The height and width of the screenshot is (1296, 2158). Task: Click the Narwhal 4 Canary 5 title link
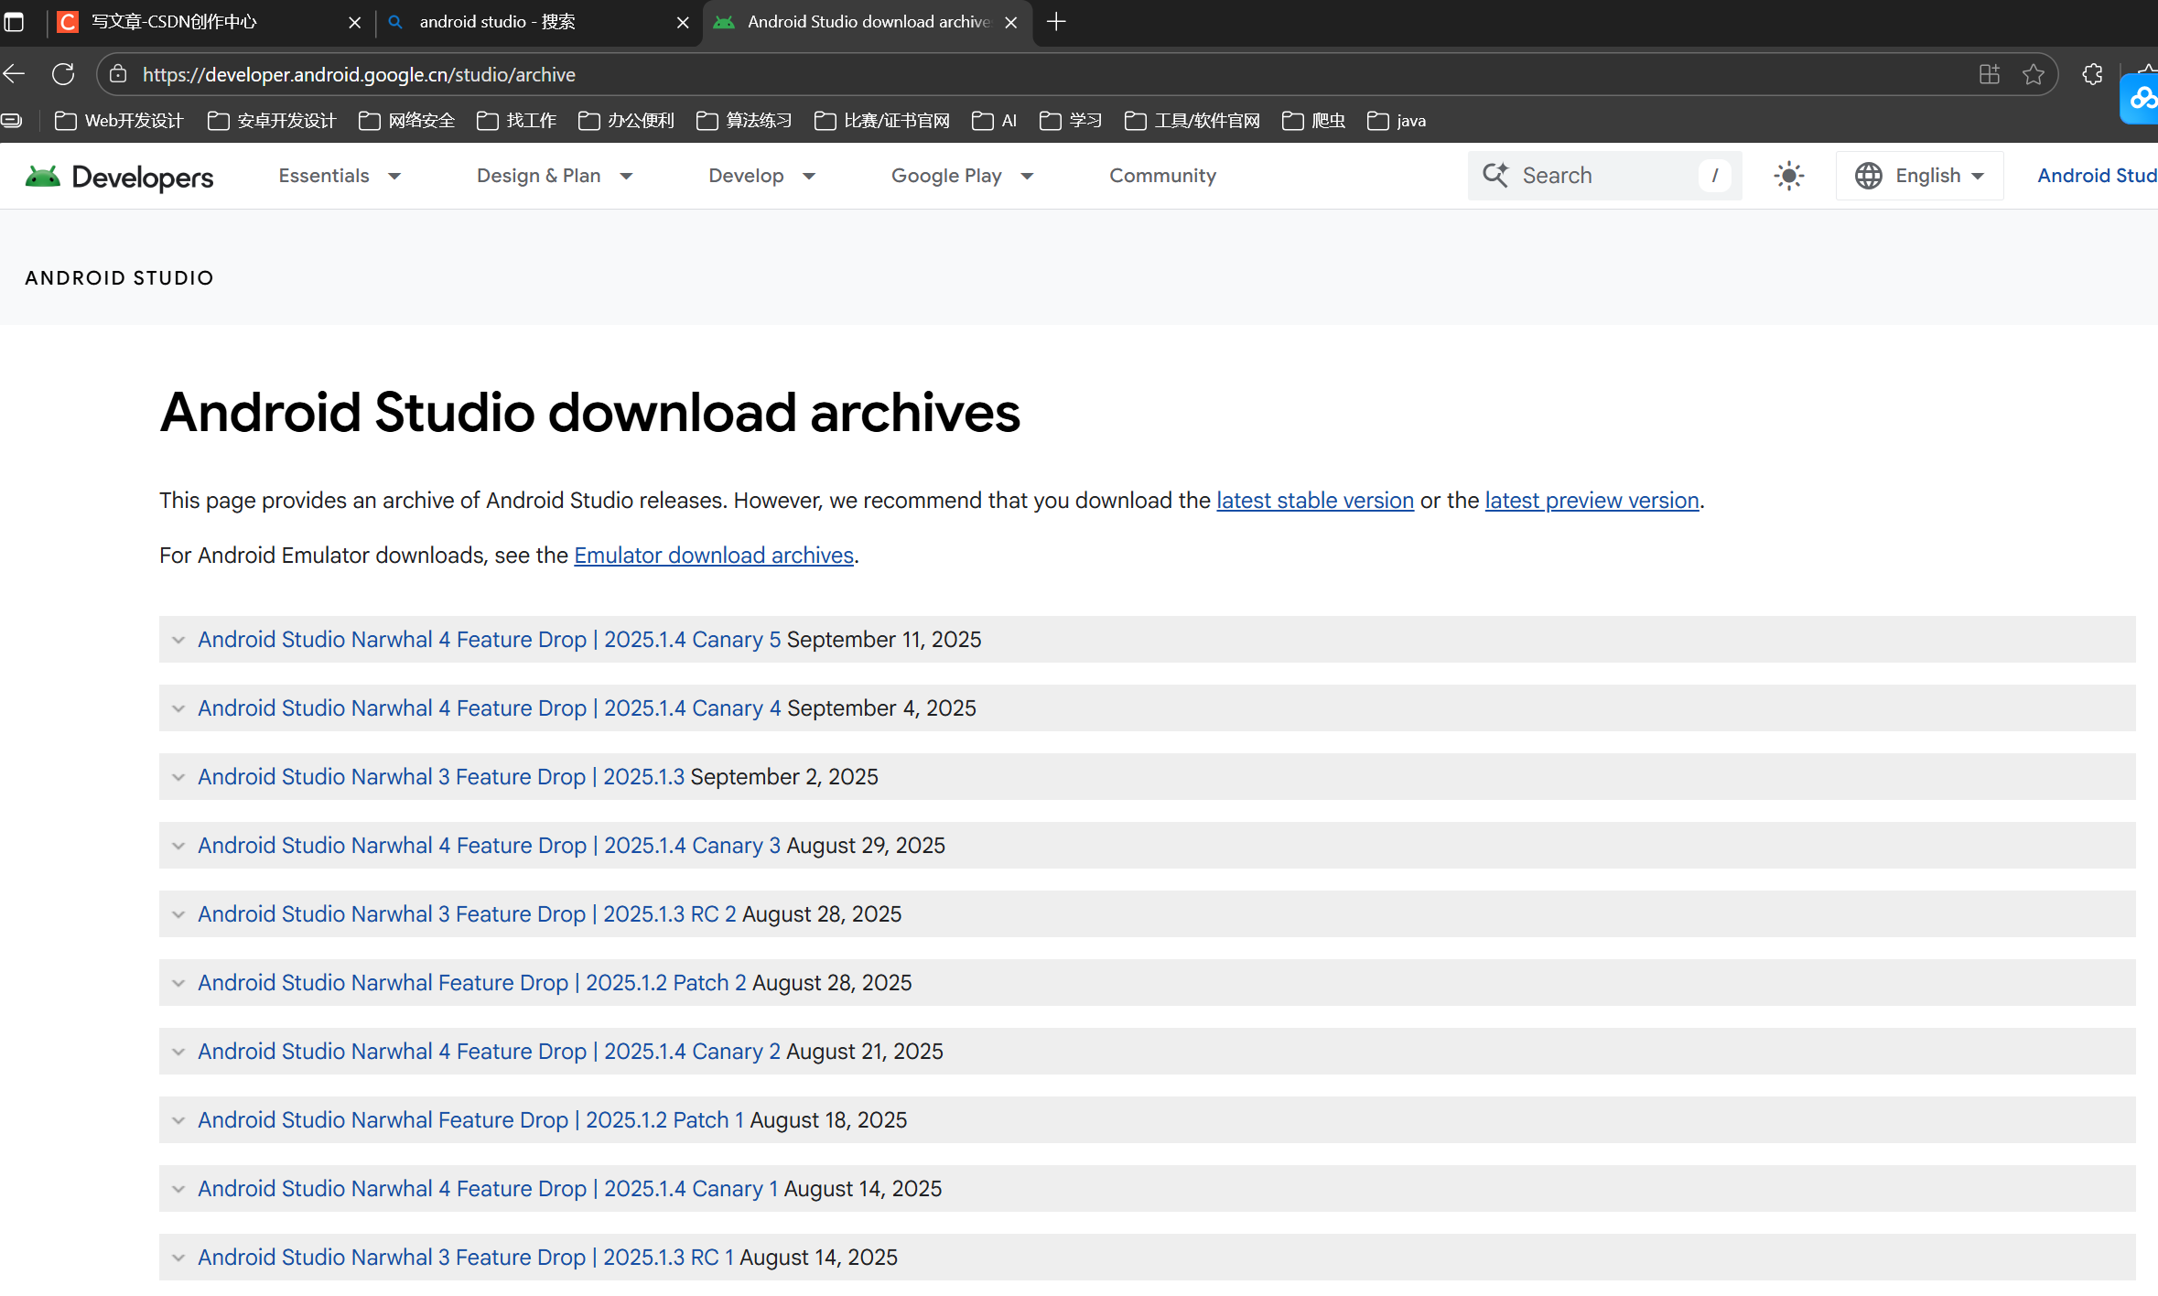pyautogui.click(x=490, y=640)
